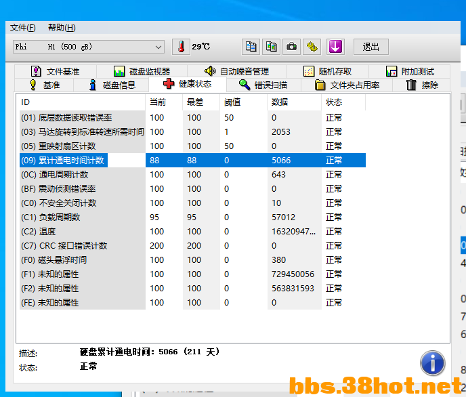Click the copy text to clipboard icon

pyautogui.click(x=251, y=47)
